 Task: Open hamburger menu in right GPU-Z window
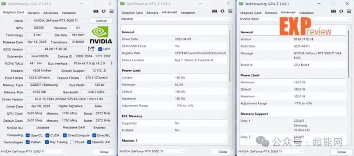[349, 11]
